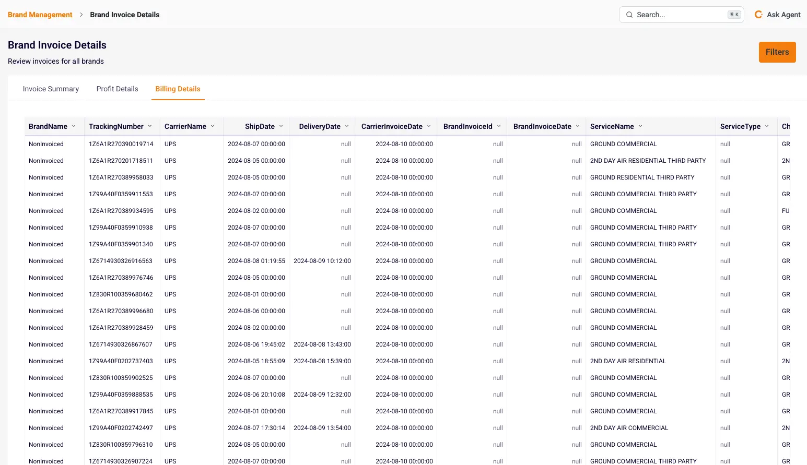Switch to Invoice Summary tab

pyautogui.click(x=51, y=89)
